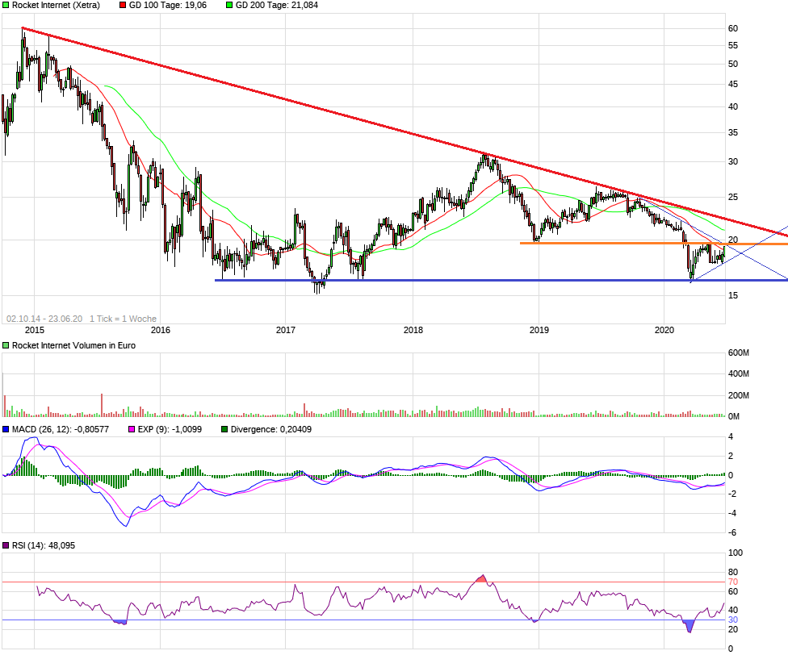Click the 'GD 100 Tage: 19,06' label
The width and height of the screenshot is (788, 655).
[168, 6]
